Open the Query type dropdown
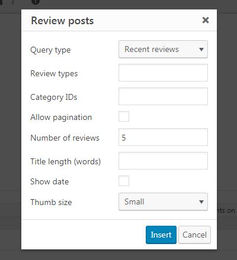The image size is (237, 260). click(x=163, y=49)
